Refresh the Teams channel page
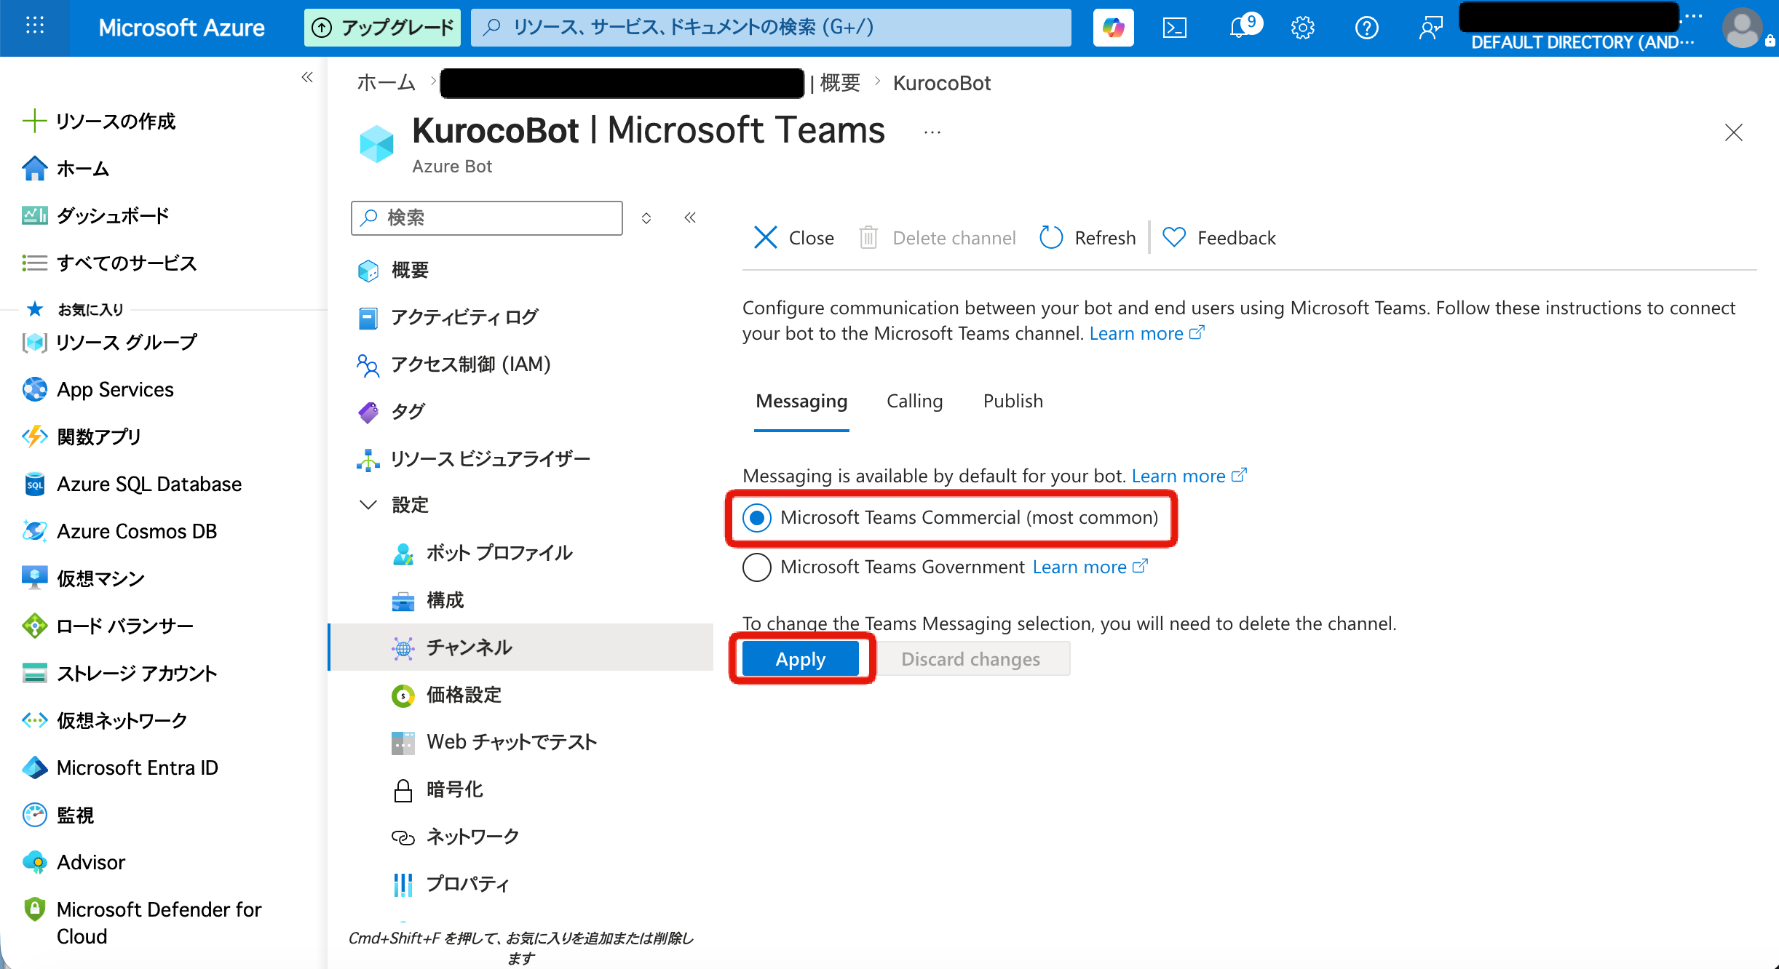1779x969 pixels. (x=1087, y=238)
